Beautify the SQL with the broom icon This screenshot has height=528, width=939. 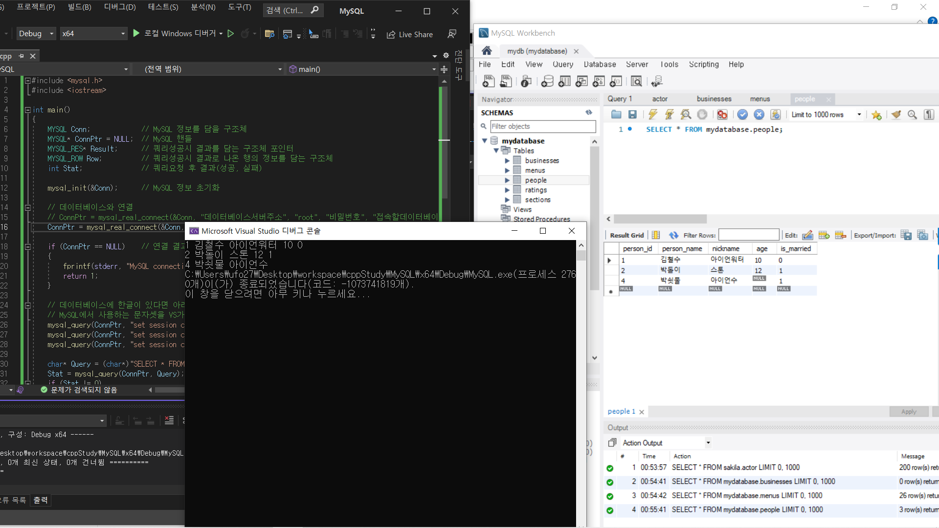(896, 114)
